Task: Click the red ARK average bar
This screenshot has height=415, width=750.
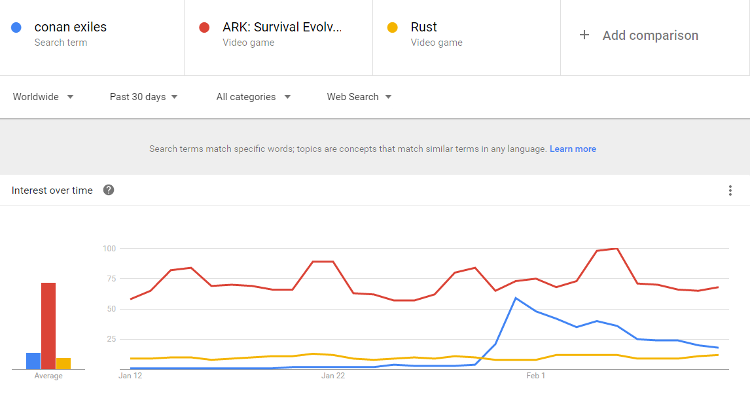Action: (x=48, y=326)
